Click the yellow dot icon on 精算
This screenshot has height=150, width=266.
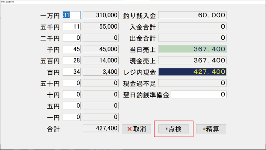204,129
